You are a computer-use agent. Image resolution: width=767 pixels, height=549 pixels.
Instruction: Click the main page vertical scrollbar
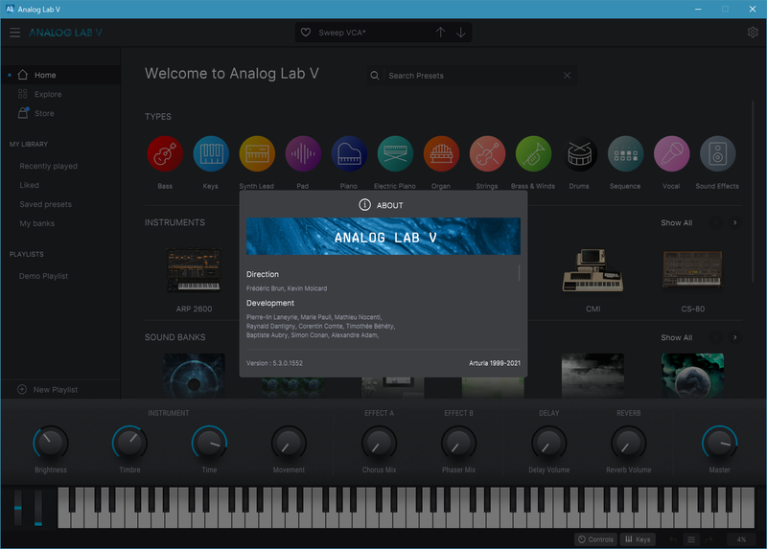754,191
